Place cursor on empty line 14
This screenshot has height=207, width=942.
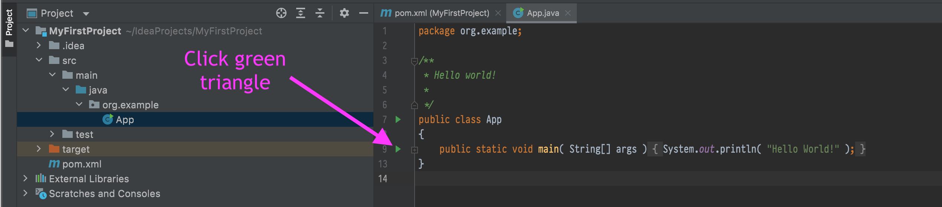pos(678,179)
